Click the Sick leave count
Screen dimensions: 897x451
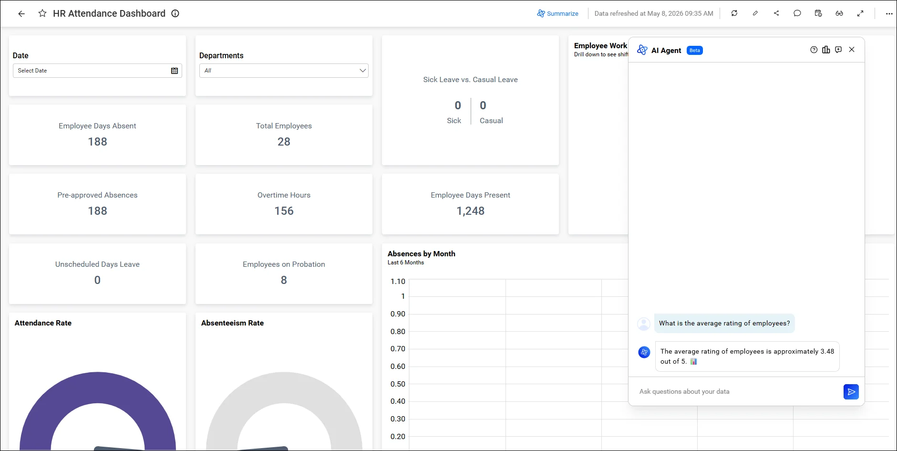coord(458,105)
